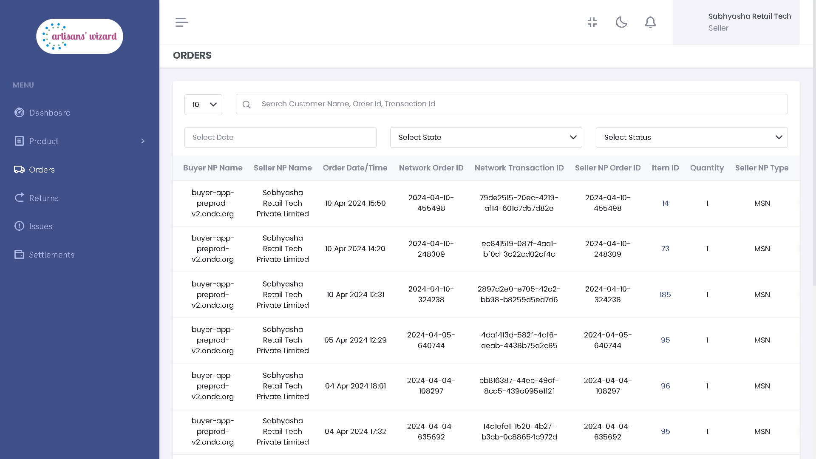Click the search magnifier icon
Screen dimensions: 816x459
click(246, 105)
